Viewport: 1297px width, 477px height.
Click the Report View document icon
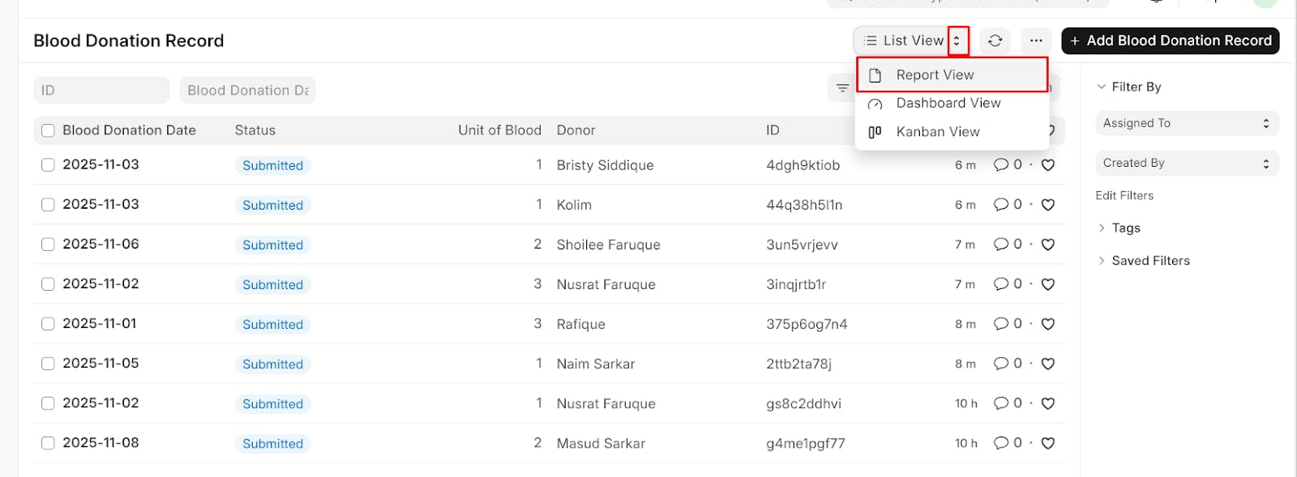click(x=875, y=75)
